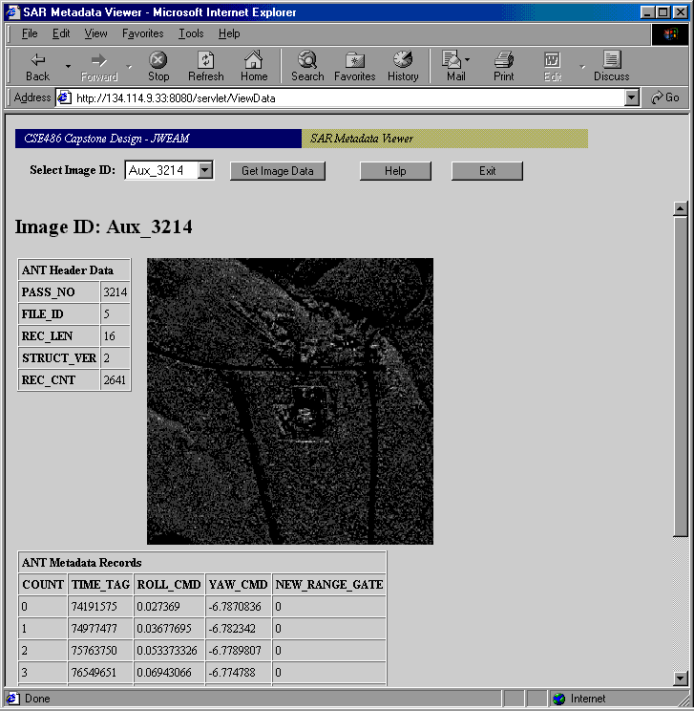The image size is (694, 711).
Task: Show browsing History from the toolbar
Action: tap(403, 66)
